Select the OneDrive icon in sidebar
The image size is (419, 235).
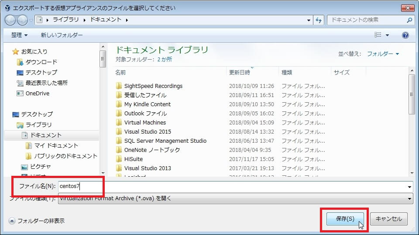(x=20, y=93)
